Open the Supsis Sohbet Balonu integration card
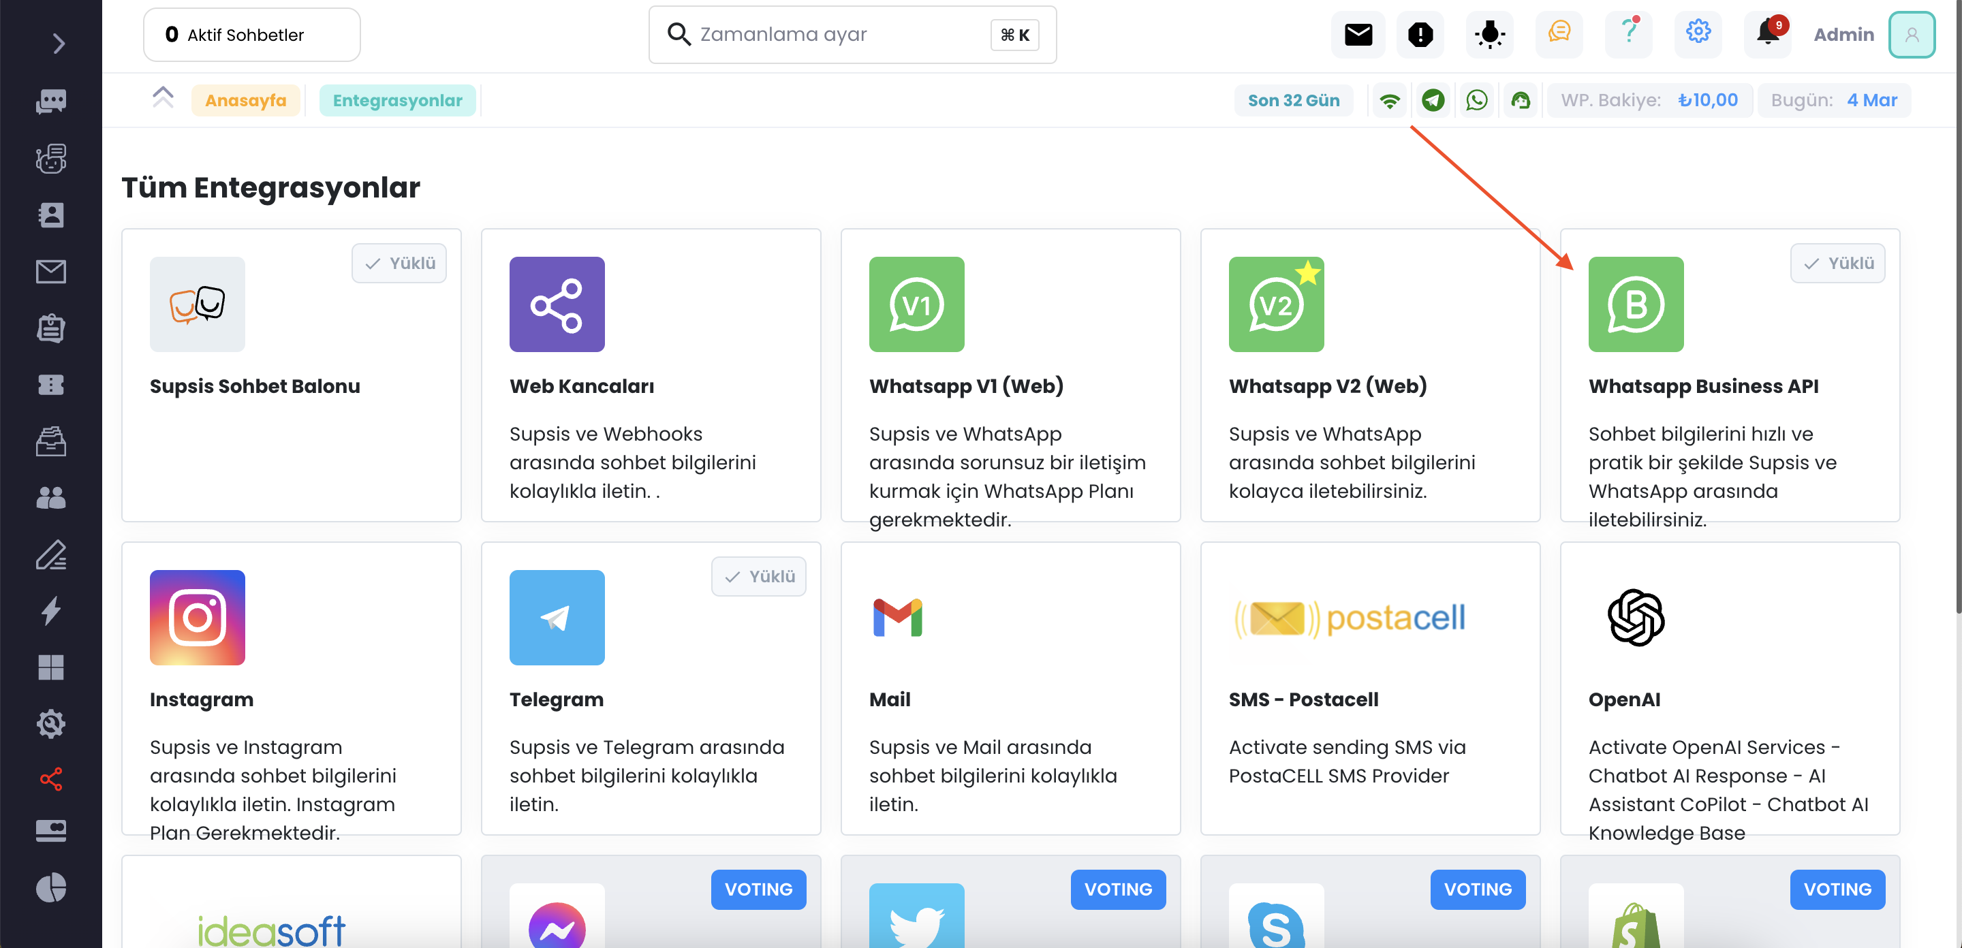The width and height of the screenshot is (1962, 948). (x=291, y=375)
